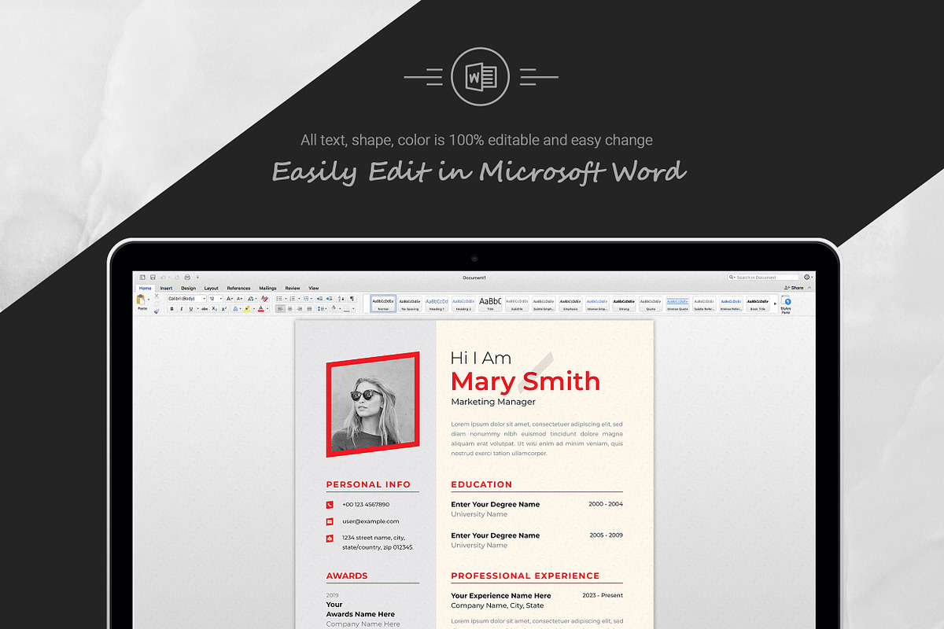Switch to the Design tab

[188, 288]
